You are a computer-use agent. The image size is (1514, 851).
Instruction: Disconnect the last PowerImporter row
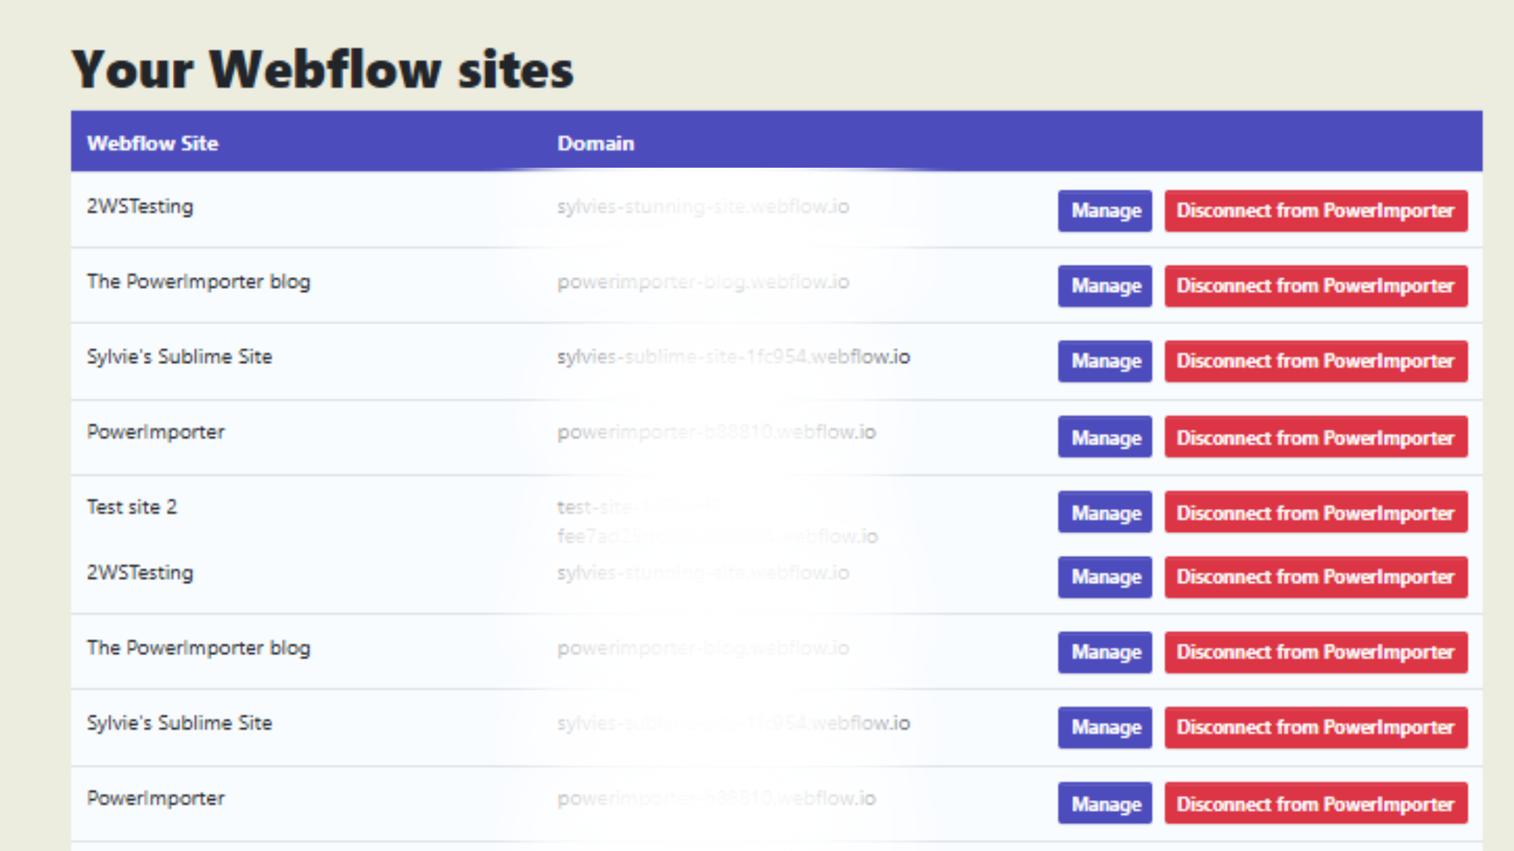tap(1316, 803)
